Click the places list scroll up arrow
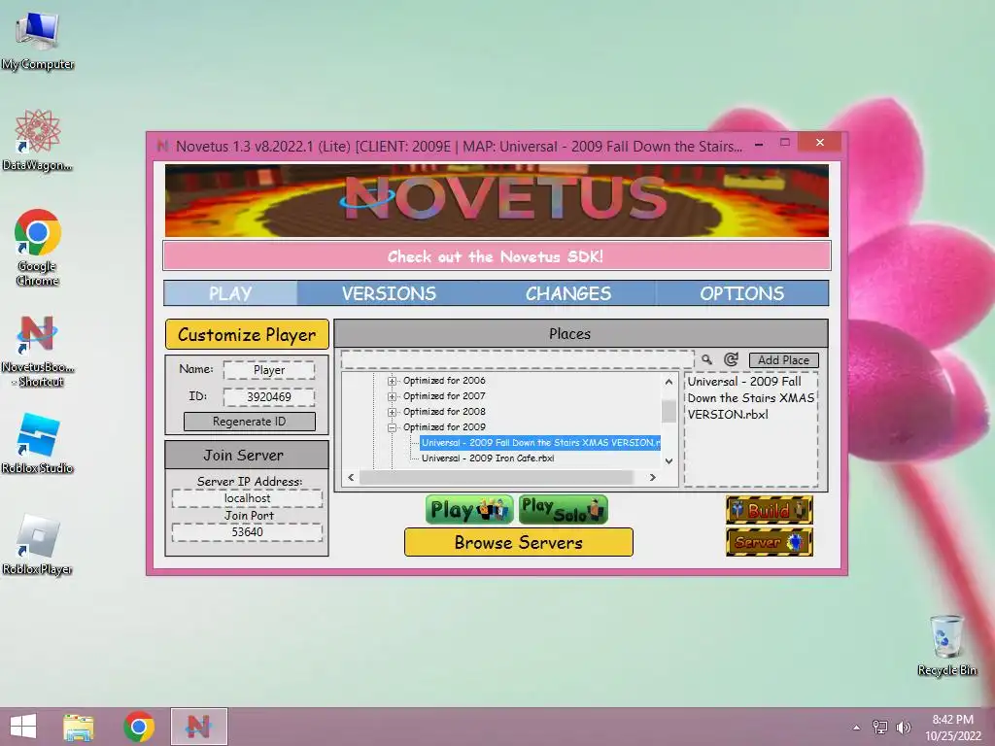The height and width of the screenshot is (746, 995). 669,382
